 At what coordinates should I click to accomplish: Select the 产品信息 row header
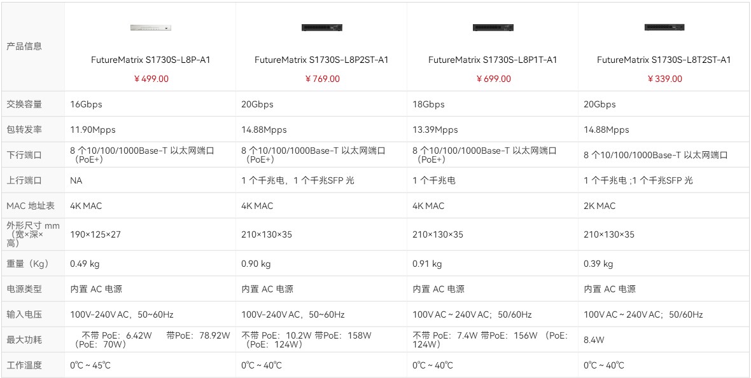coord(24,46)
